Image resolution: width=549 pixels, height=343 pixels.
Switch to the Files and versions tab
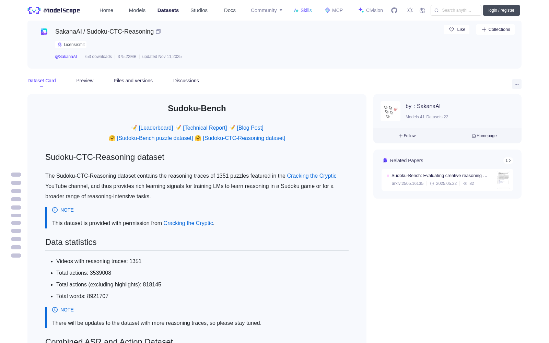(x=133, y=81)
